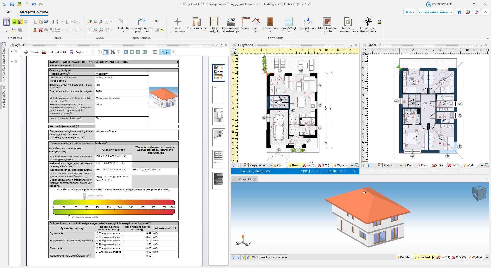
Task: Click the red X delete icon
Action: coord(40,30)
